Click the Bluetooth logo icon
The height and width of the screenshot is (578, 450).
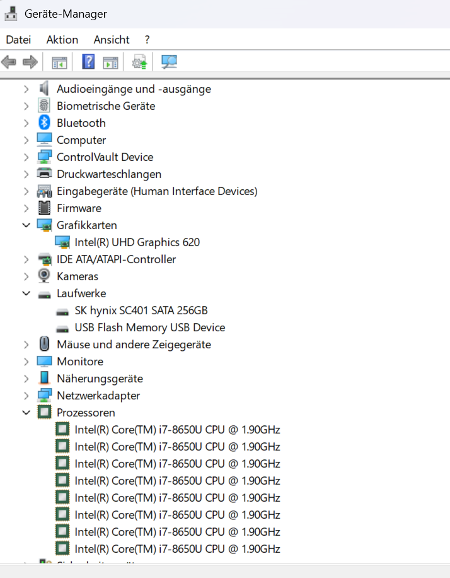point(44,123)
